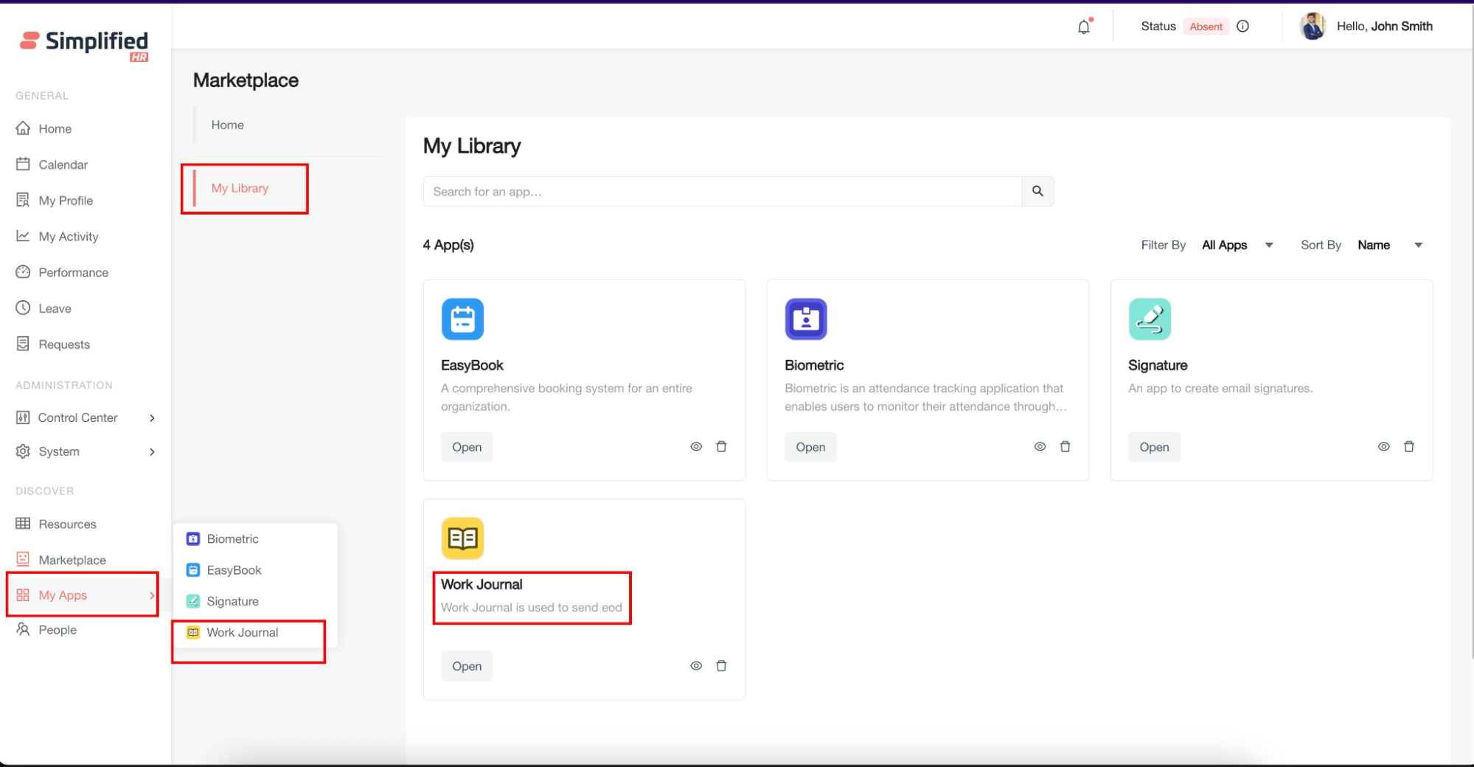The width and height of the screenshot is (1474, 767).
Task: Select Work Journal from My Apps flyout
Action: click(242, 633)
